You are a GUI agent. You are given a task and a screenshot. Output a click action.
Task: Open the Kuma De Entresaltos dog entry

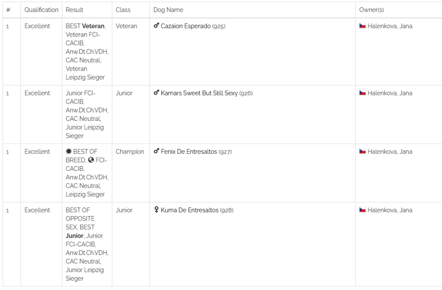click(x=189, y=210)
